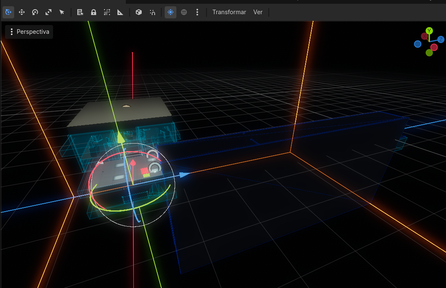Click the dim red X axis circle

425,36
